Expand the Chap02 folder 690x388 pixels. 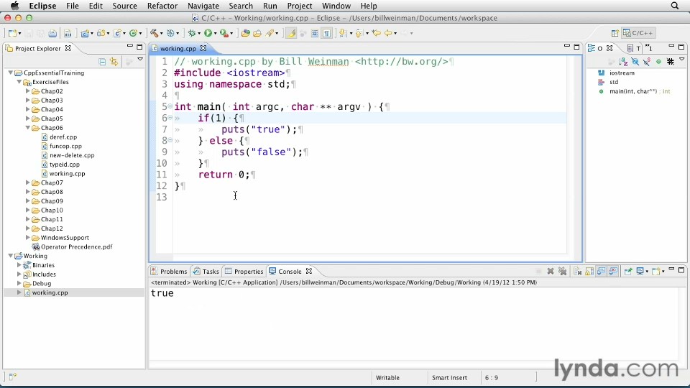click(x=28, y=91)
